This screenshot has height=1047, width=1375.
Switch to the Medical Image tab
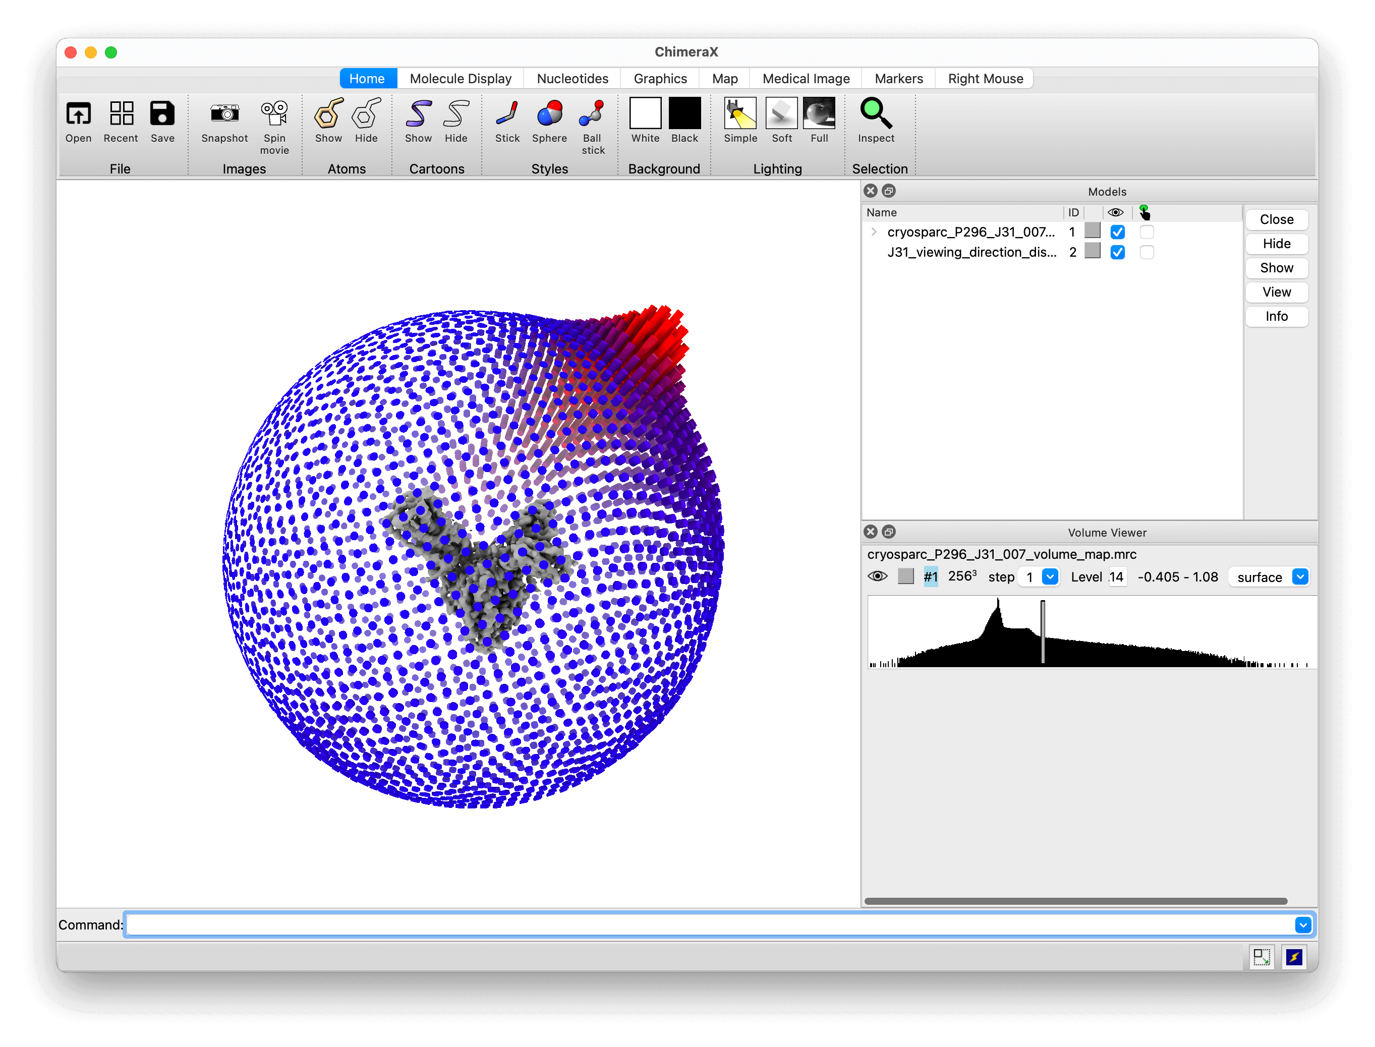[806, 79]
